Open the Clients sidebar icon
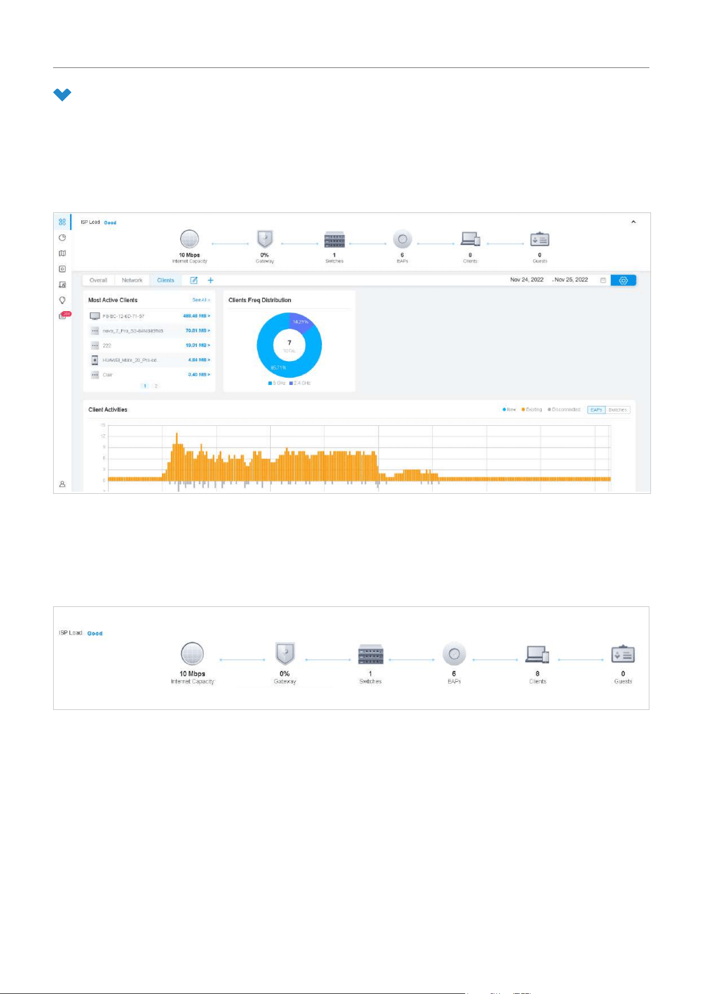703x994 pixels. (x=62, y=285)
